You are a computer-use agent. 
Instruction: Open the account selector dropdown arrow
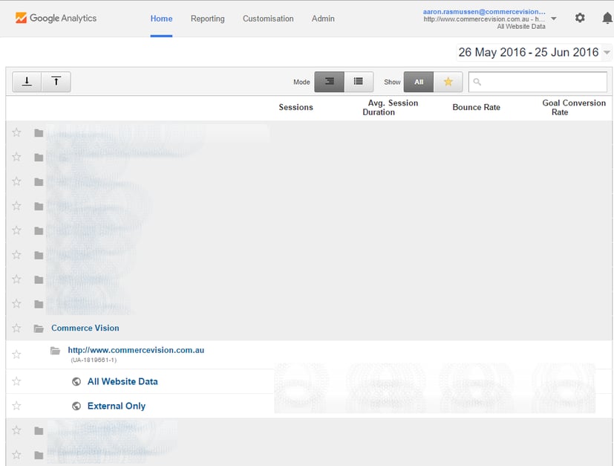pyautogui.click(x=554, y=19)
